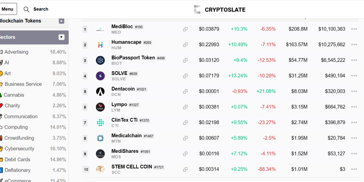Viewport: 364px width, 182px height.
Task: Click the BioPassport Token logo icon
Action: click(100, 60)
